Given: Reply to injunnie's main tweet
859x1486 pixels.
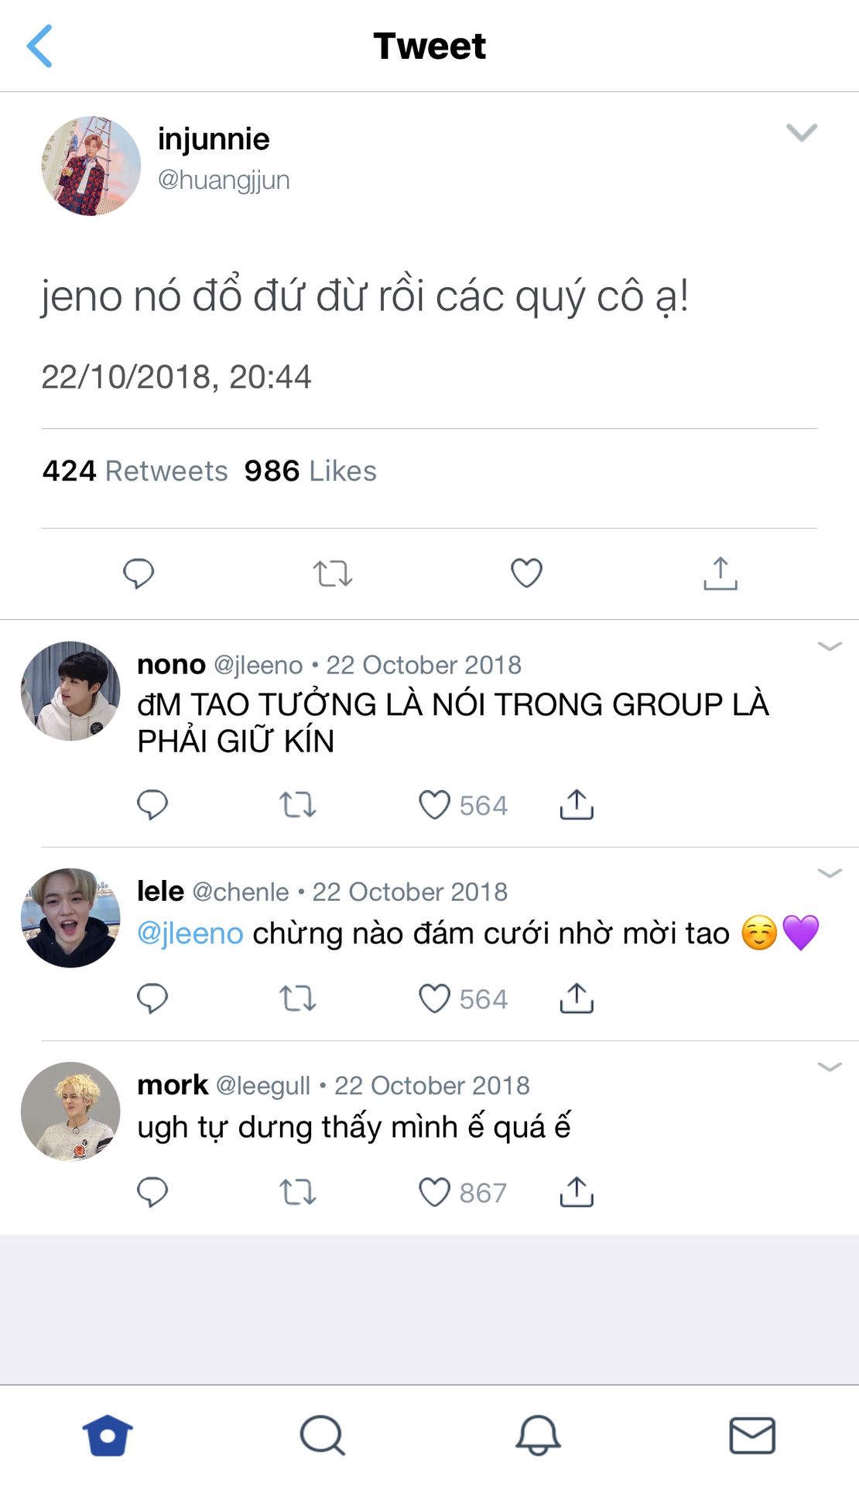Looking at the screenshot, I should pyautogui.click(x=139, y=574).
